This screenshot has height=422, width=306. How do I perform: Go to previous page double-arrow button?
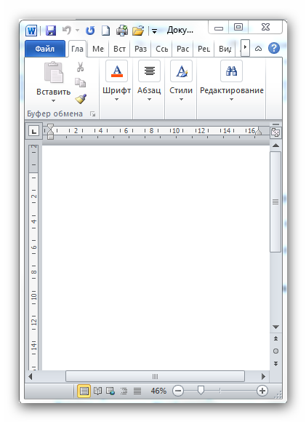(x=275, y=338)
